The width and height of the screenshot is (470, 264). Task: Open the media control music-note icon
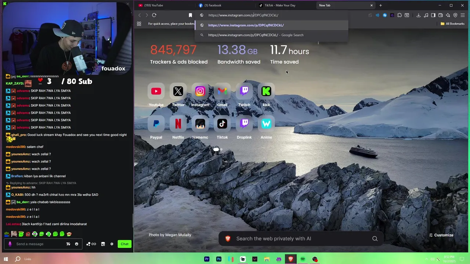(x=426, y=15)
